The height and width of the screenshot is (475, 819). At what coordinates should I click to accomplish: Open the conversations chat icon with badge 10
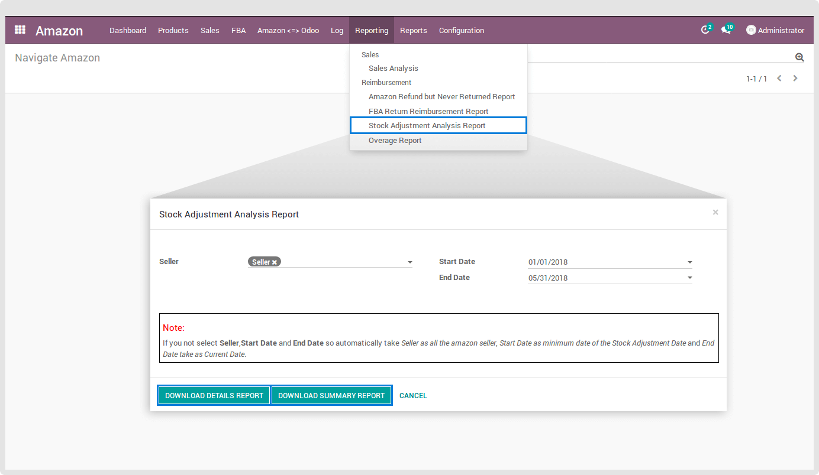tap(726, 30)
